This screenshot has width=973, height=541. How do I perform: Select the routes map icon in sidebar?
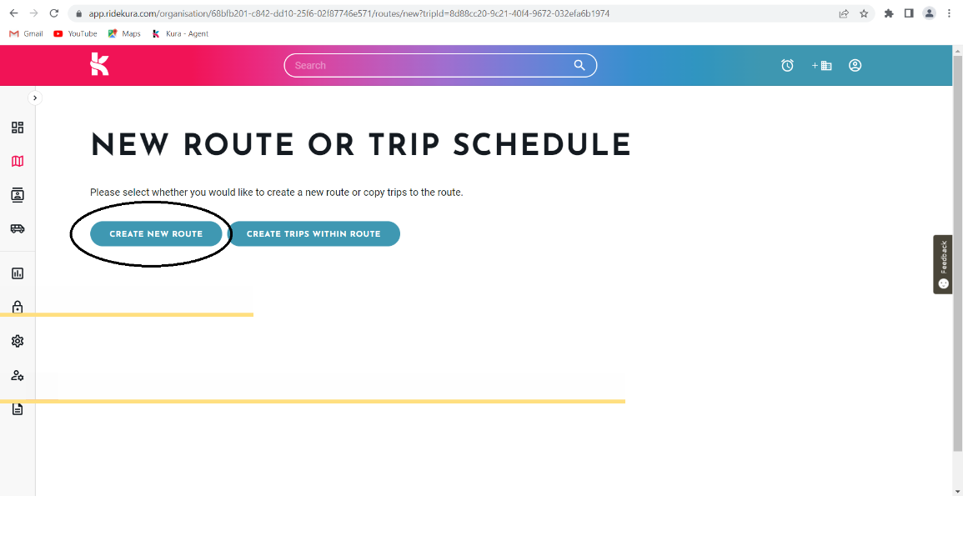[18, 162]
